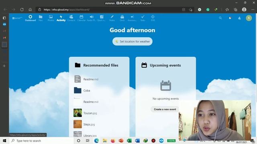Open Word from taskbar
This screenshot has height=144, width=257.
(x=137, y=140)
